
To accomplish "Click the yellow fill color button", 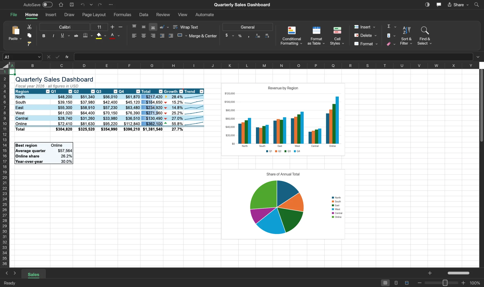I will pos(99,36).
